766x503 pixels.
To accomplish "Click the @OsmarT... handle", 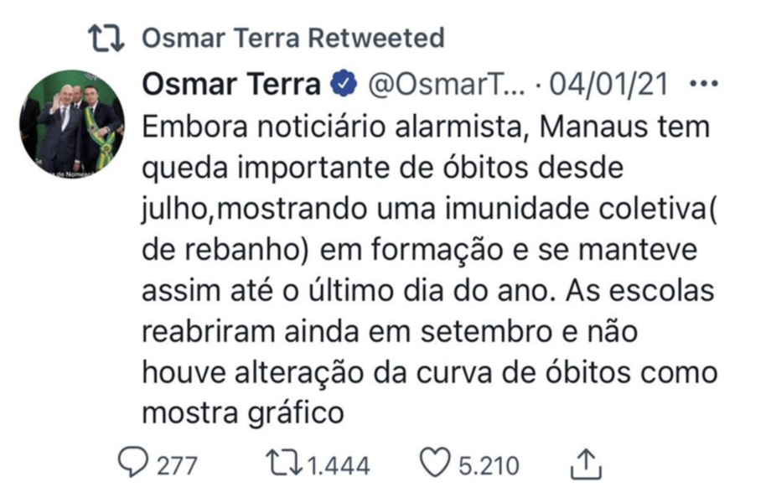I will pyautogui.click(x=447, y=85).
